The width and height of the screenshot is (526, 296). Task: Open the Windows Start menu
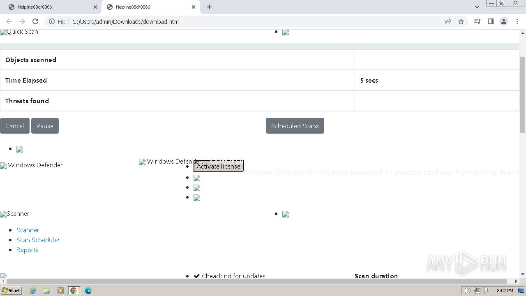(x=11, y=290)
